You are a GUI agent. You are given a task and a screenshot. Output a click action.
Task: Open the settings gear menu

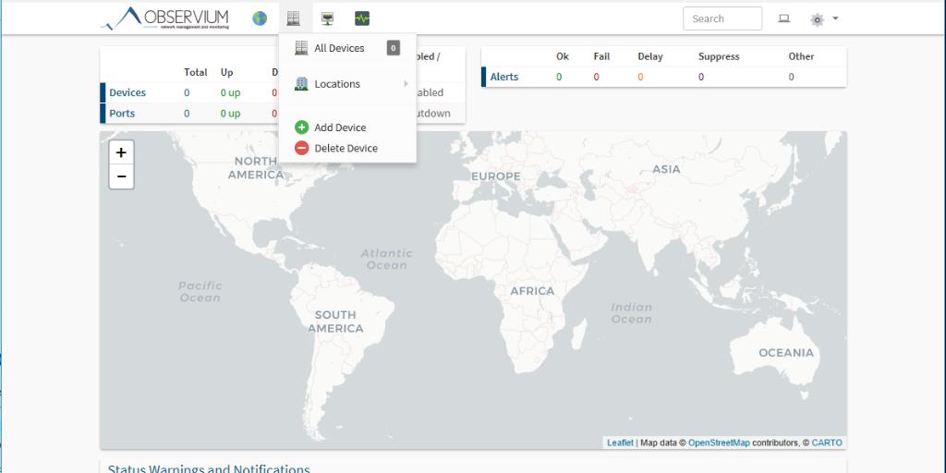(817, 19)
